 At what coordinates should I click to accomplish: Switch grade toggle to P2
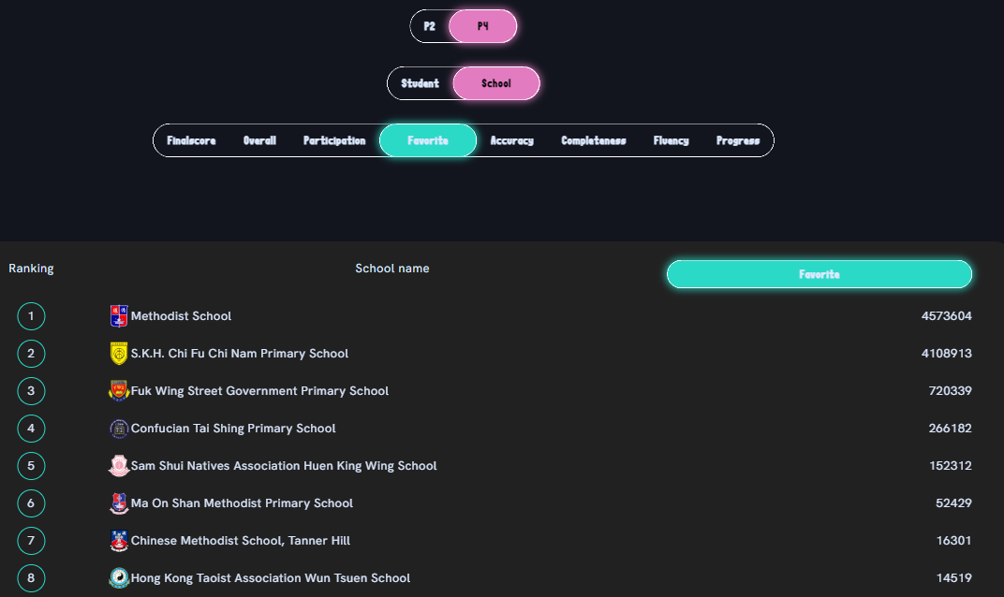(x=430, y=26)
